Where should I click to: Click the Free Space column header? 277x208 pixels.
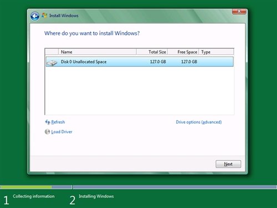[183, 52]
